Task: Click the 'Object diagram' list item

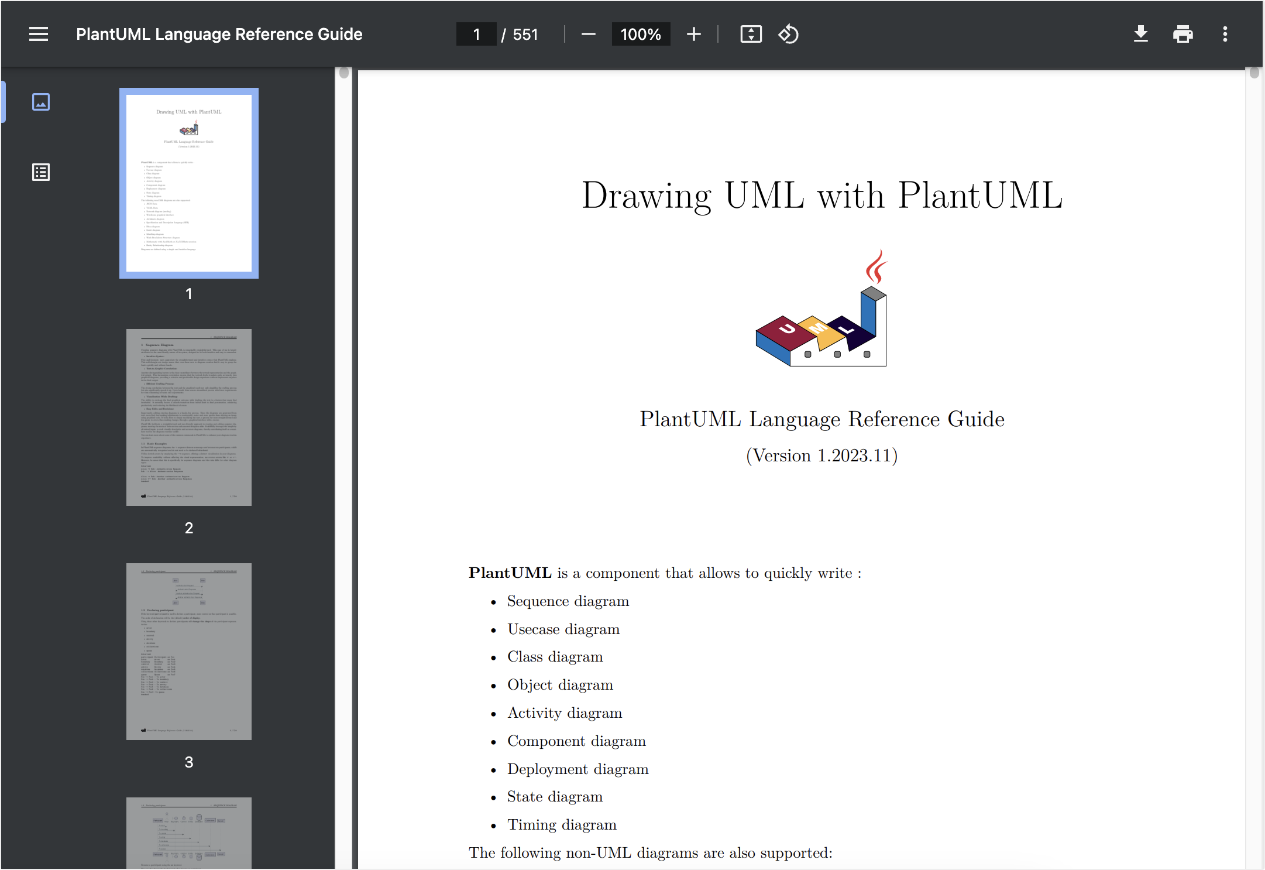Action: [x=560, y=685]
